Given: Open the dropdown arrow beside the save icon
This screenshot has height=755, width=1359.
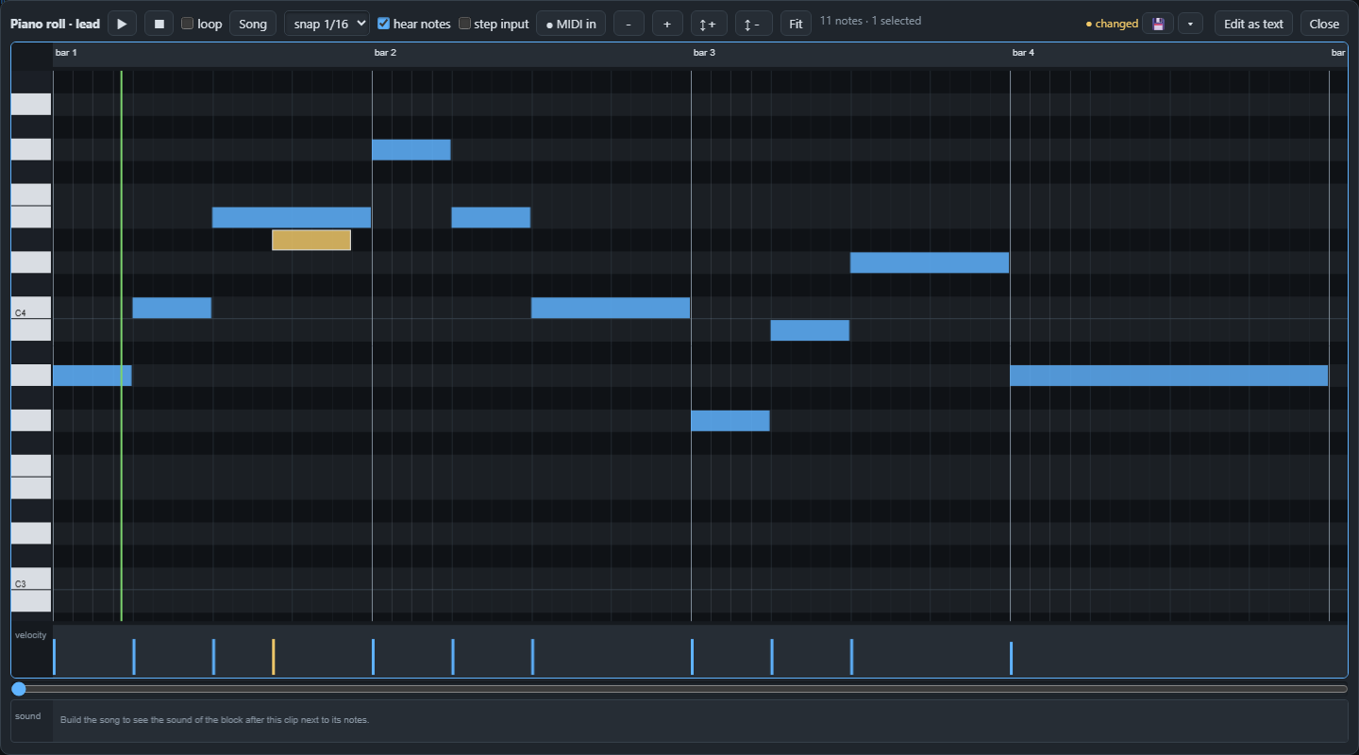Looking at the screenshot, I should pyautogui.click(x=1190, y=24).
